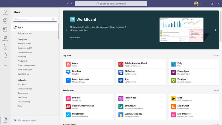Click the Store panel scrollbar
Viewport: 222px width, 125px height.
(59, 31)
